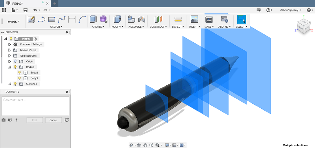Collapse the Bodies folder node
315x149 pixels.
click(9, 67)
